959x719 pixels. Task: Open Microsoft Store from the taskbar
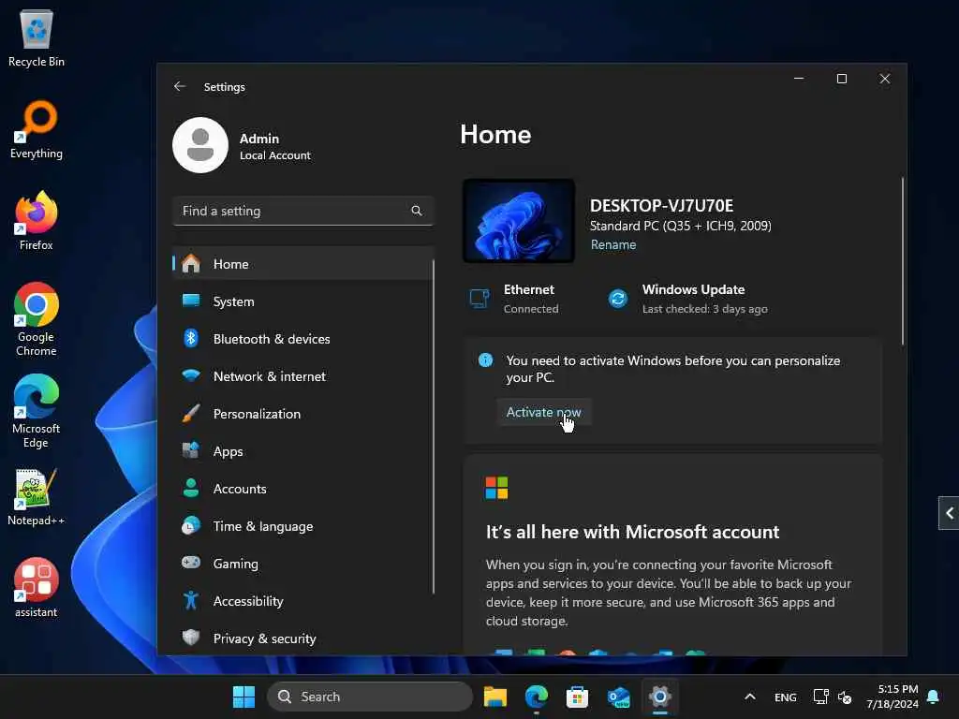[577, 697]
